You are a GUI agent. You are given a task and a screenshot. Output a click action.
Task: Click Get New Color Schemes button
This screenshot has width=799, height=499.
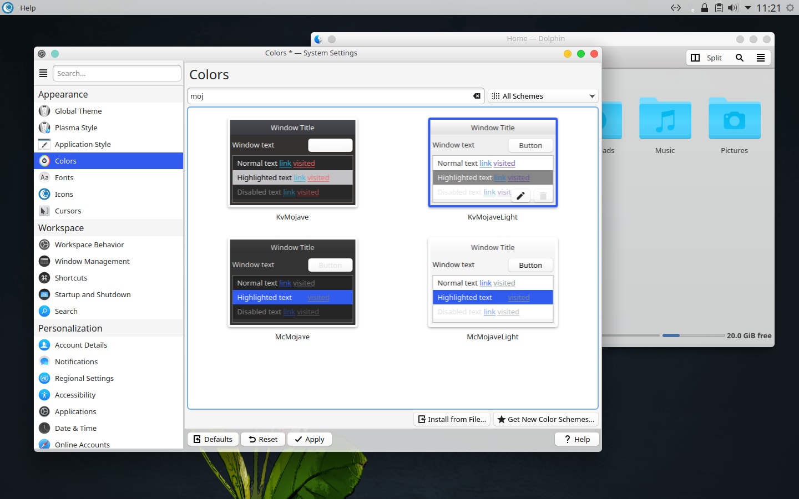click(545, 419)
